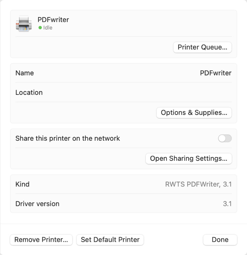Click the PDFwriter title in header
Viewport: 247px width, 255px height.
pyautogui.click(x=53, y=20)
